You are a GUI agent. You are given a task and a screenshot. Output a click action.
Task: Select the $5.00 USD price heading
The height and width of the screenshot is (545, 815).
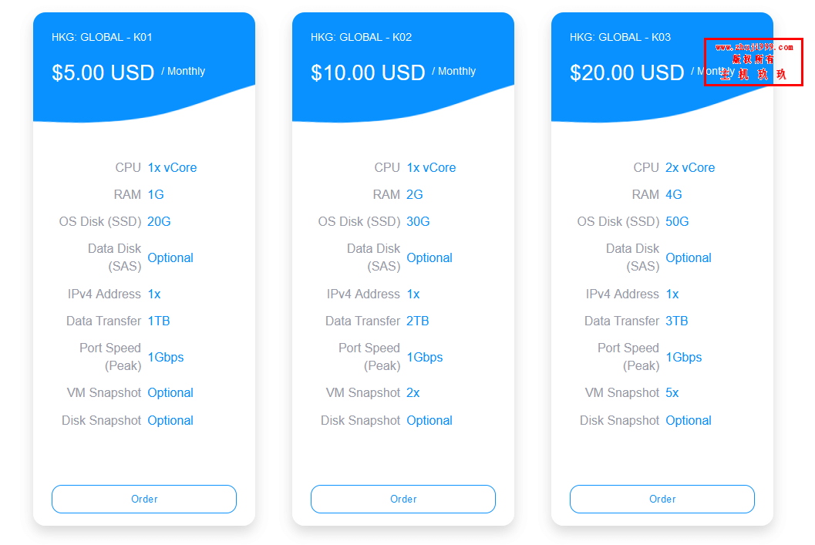tap(103, 72)
